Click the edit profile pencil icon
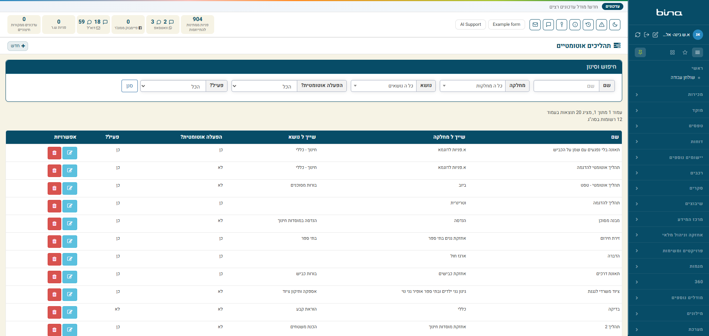 [x=655, y=35]
